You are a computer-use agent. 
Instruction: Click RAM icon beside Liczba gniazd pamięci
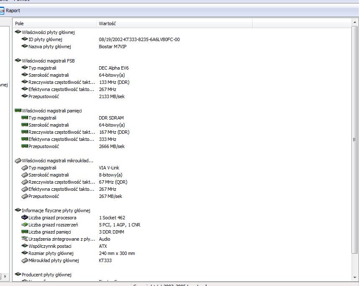click(x=25, y=231)
